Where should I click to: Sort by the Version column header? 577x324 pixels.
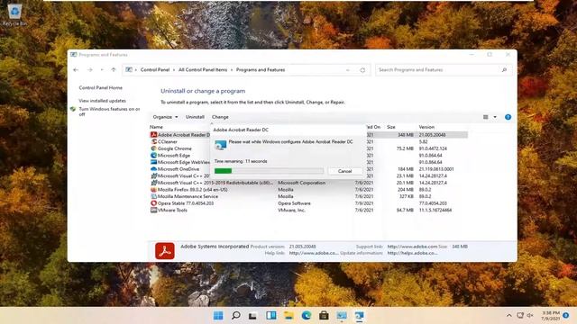point(426,127)
